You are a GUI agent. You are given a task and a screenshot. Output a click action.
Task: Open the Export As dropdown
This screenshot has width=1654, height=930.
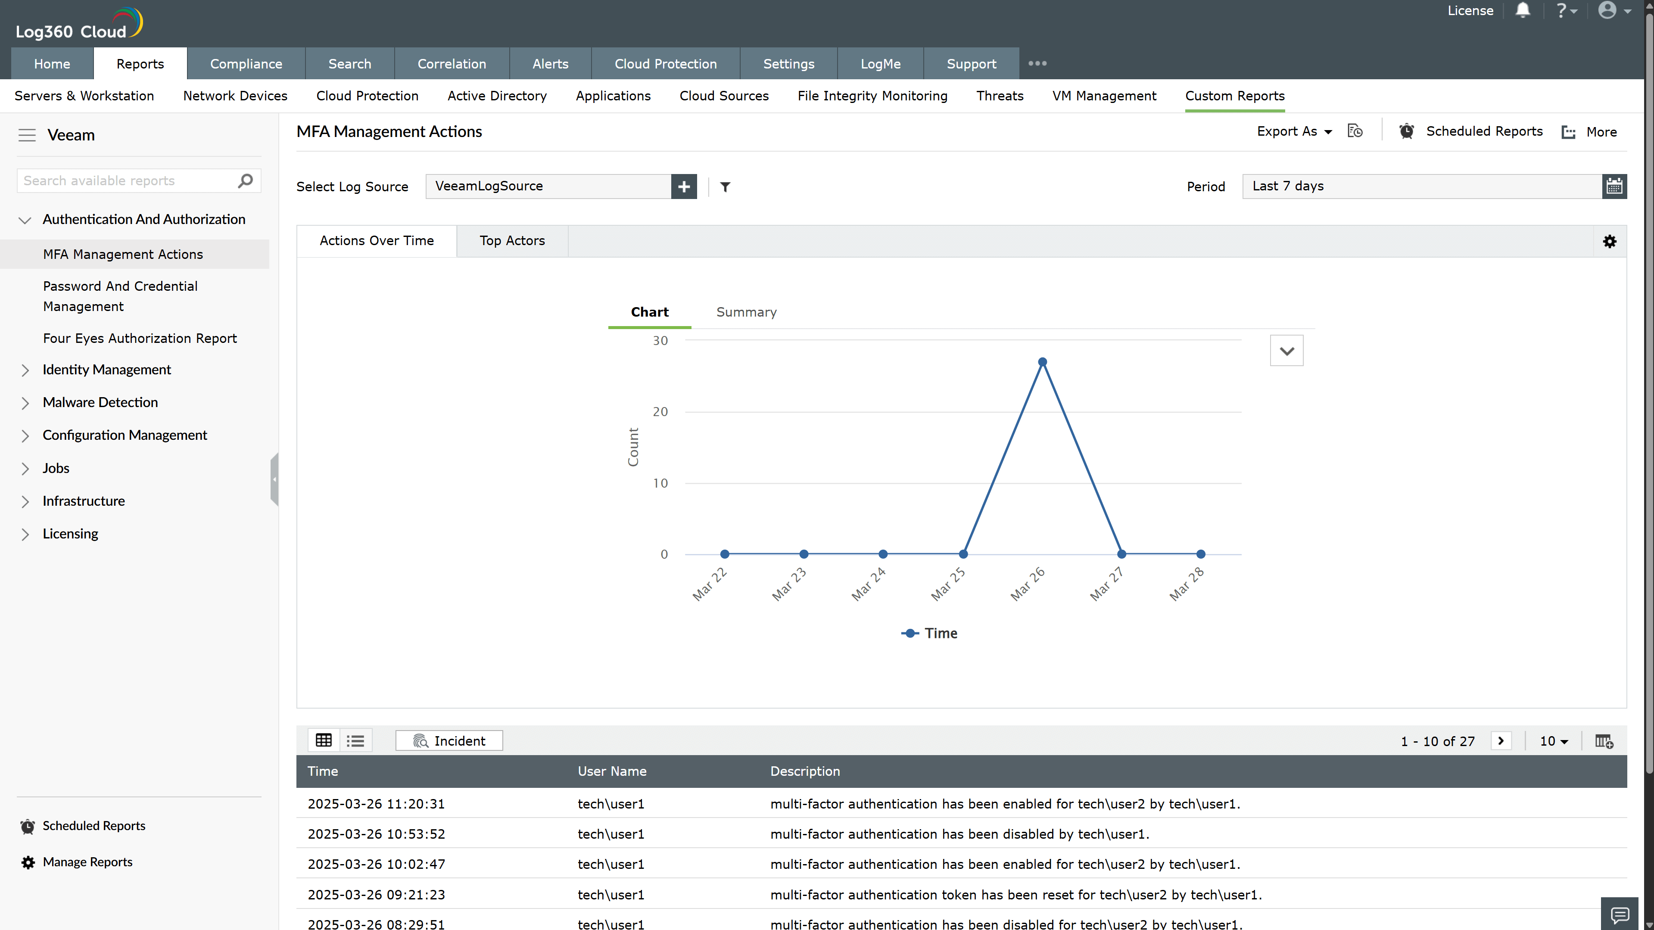[x=1294, y=131]
